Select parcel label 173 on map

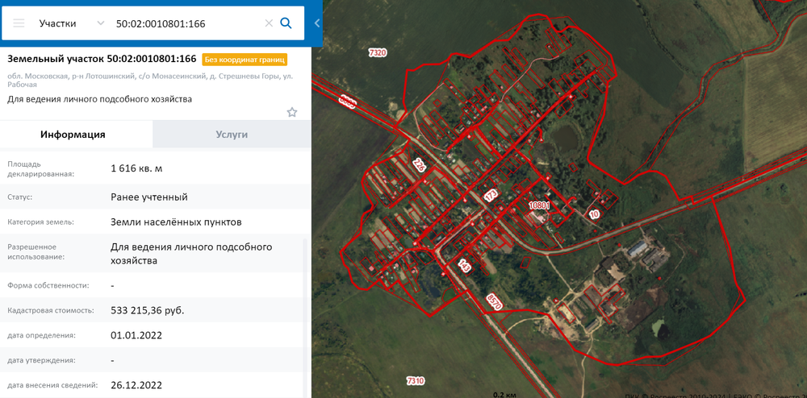[491, 197]
